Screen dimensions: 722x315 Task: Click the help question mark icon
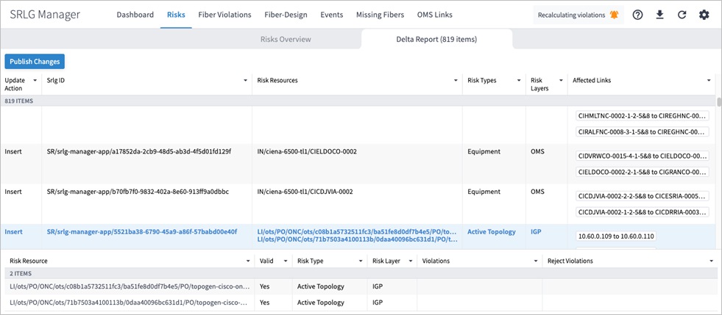pyautogui.click(x=637, y=15)
